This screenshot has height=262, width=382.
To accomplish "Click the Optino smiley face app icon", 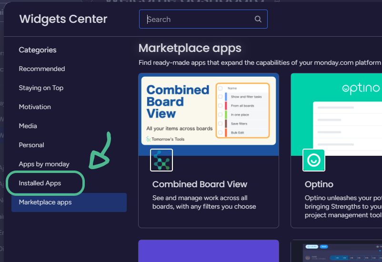I will click(314, 160).
